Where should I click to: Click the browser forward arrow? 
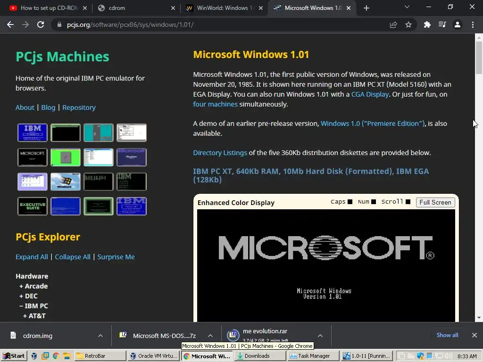coord(25,25)
